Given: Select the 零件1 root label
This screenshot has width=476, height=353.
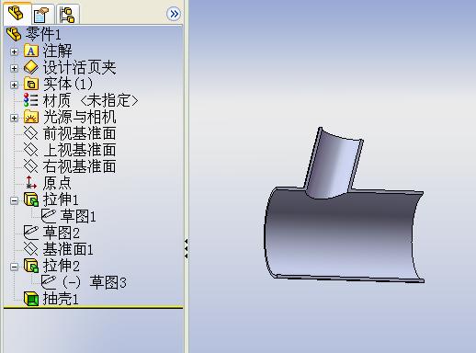Looking at the screenshot, I should (x=43, y=34).
